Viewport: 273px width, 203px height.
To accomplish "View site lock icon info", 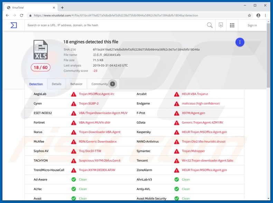I will pos(30,16).
